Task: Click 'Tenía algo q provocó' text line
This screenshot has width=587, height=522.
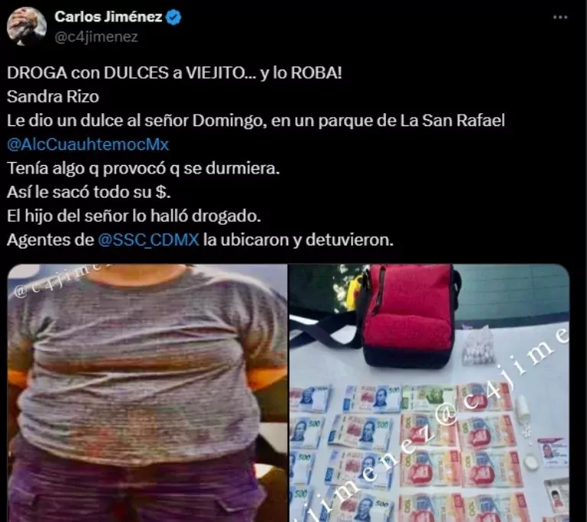Action: coord(144,168)
